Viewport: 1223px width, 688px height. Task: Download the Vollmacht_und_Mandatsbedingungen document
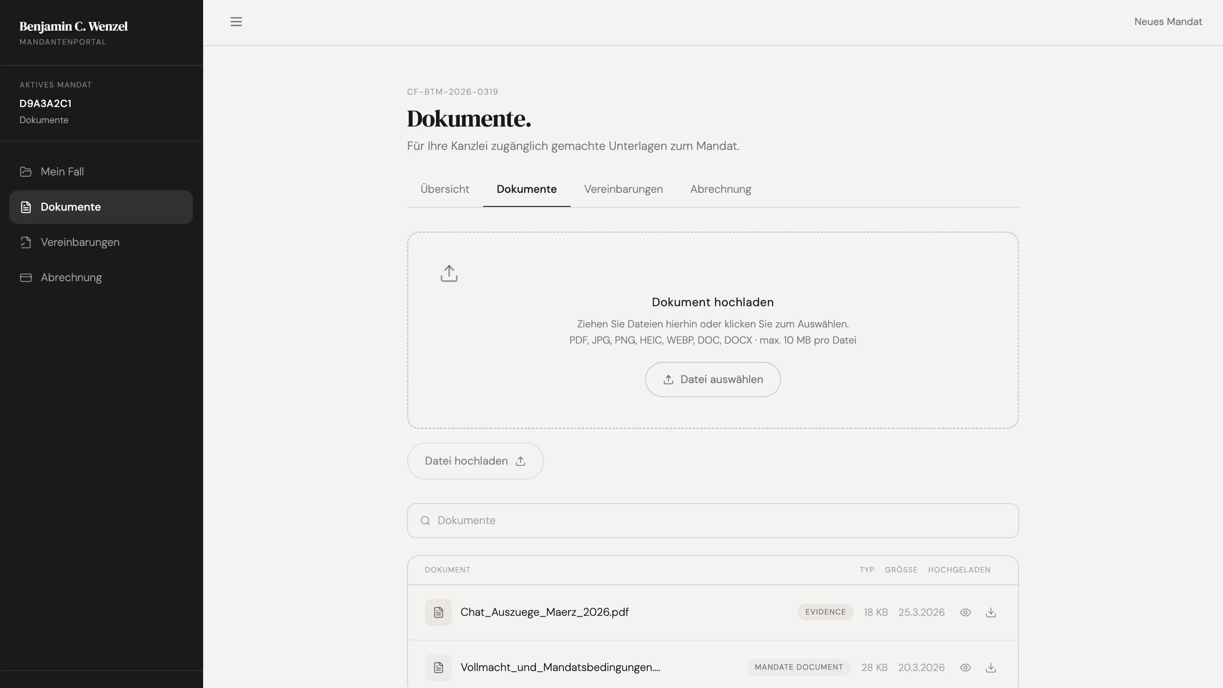click(991, 668)
